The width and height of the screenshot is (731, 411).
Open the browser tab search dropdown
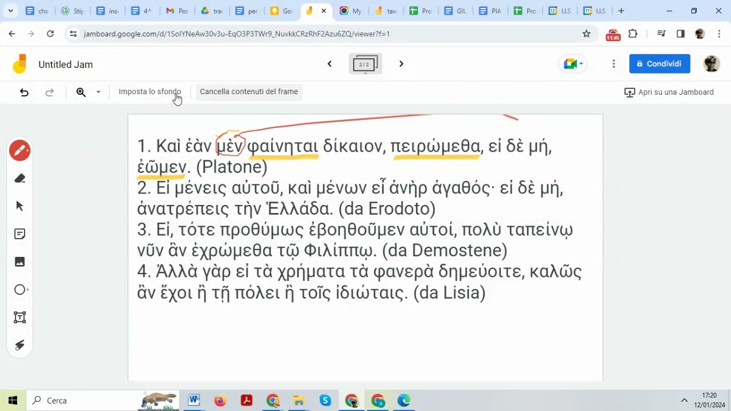click(10, 11)
